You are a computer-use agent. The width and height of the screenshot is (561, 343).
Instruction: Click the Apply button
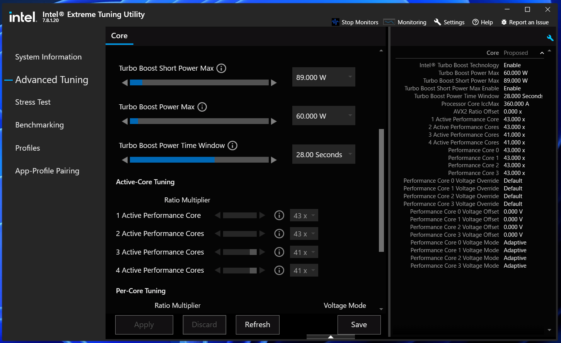click(x=144, y=325)
